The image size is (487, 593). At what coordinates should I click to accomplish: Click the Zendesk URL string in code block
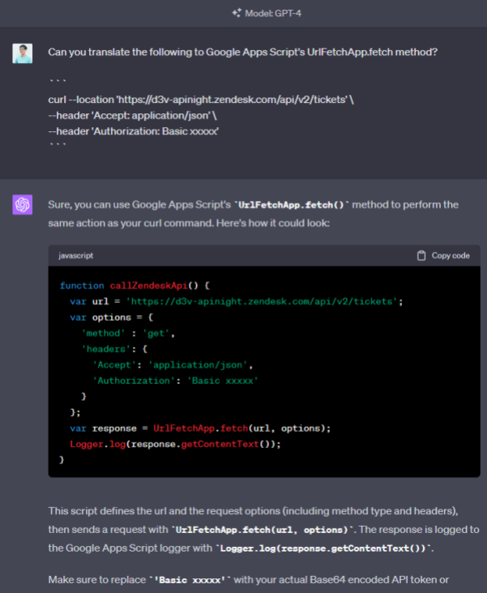tap(263, 301)
